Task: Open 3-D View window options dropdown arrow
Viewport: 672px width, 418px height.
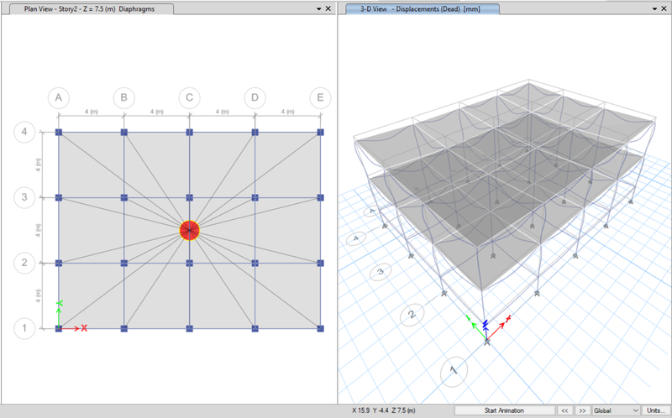Action: click(654, 8)
